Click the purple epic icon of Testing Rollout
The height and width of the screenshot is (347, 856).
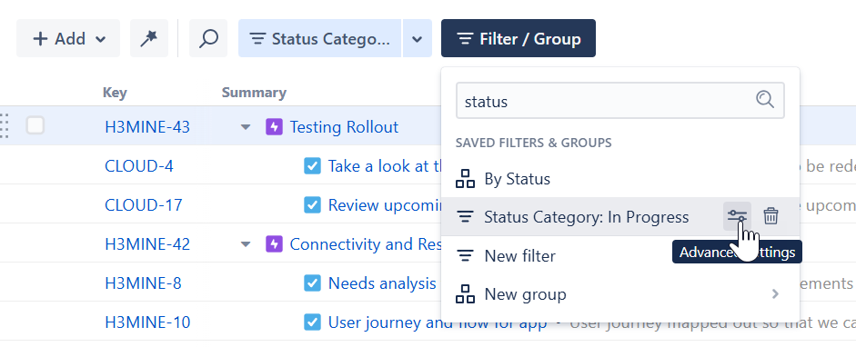pyautogui.click(x=274, y=127)
